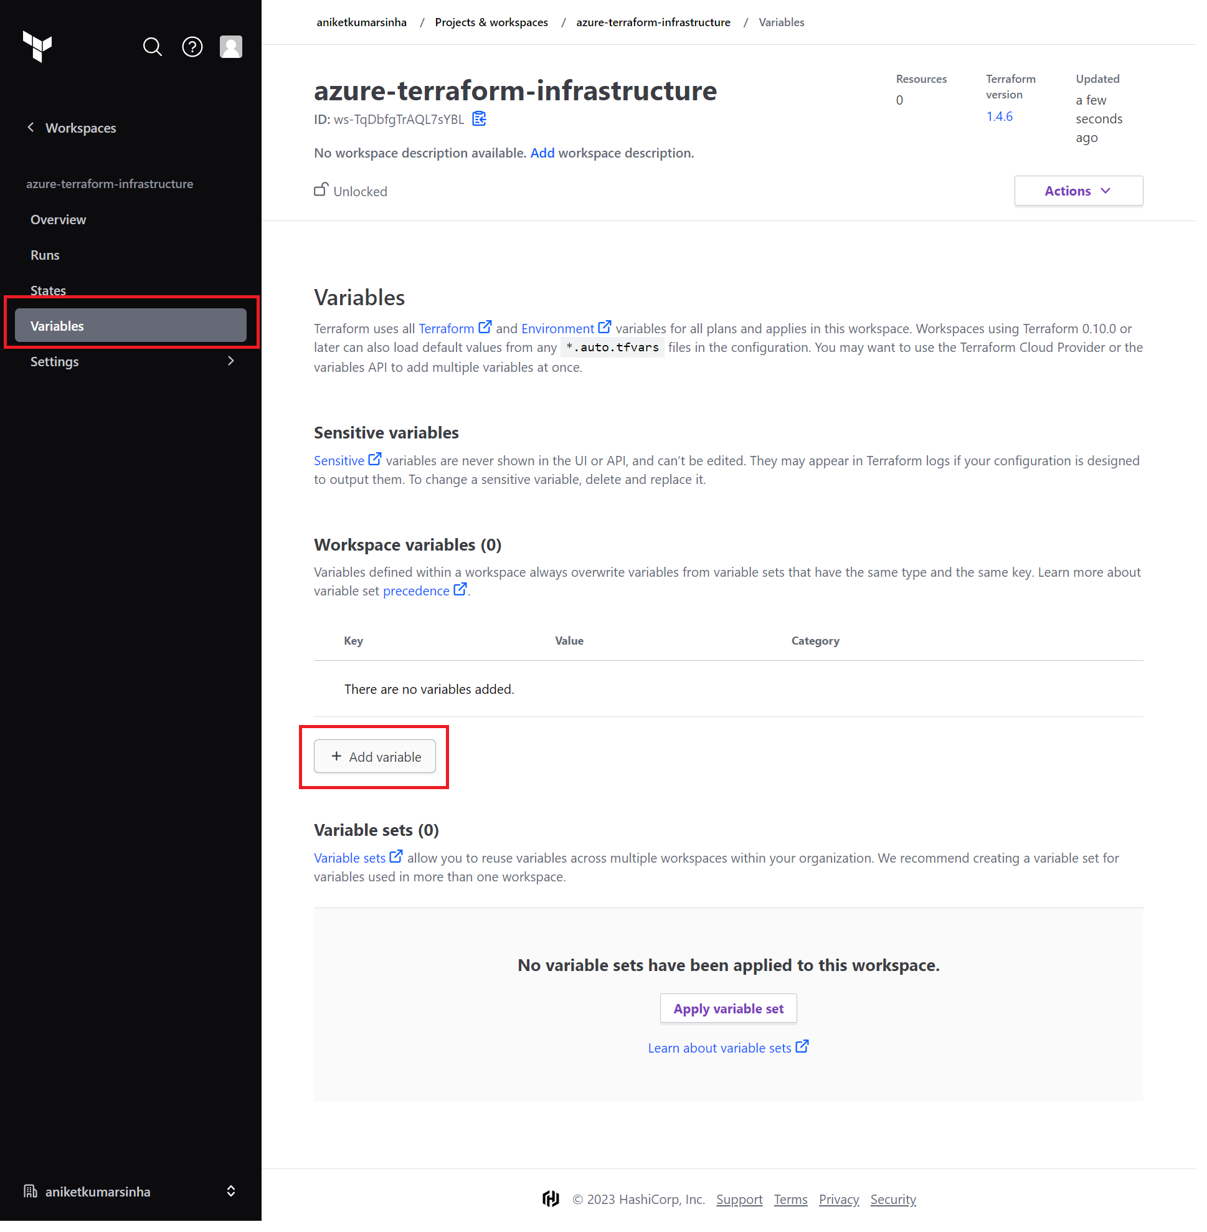The width and height of the screenshot is (1207, 1232).
Task: Click the Unlocked padlock icon
Action: [x=321, y=190]
